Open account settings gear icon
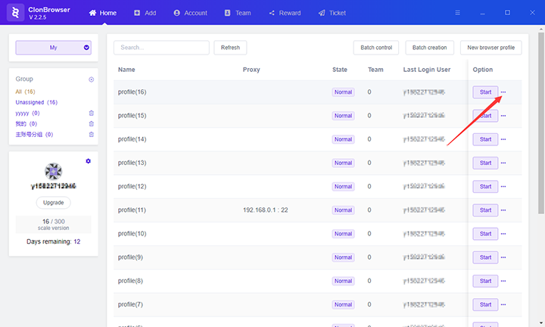Viewport: 545px width, 327px height. click(x=89, y=161)
